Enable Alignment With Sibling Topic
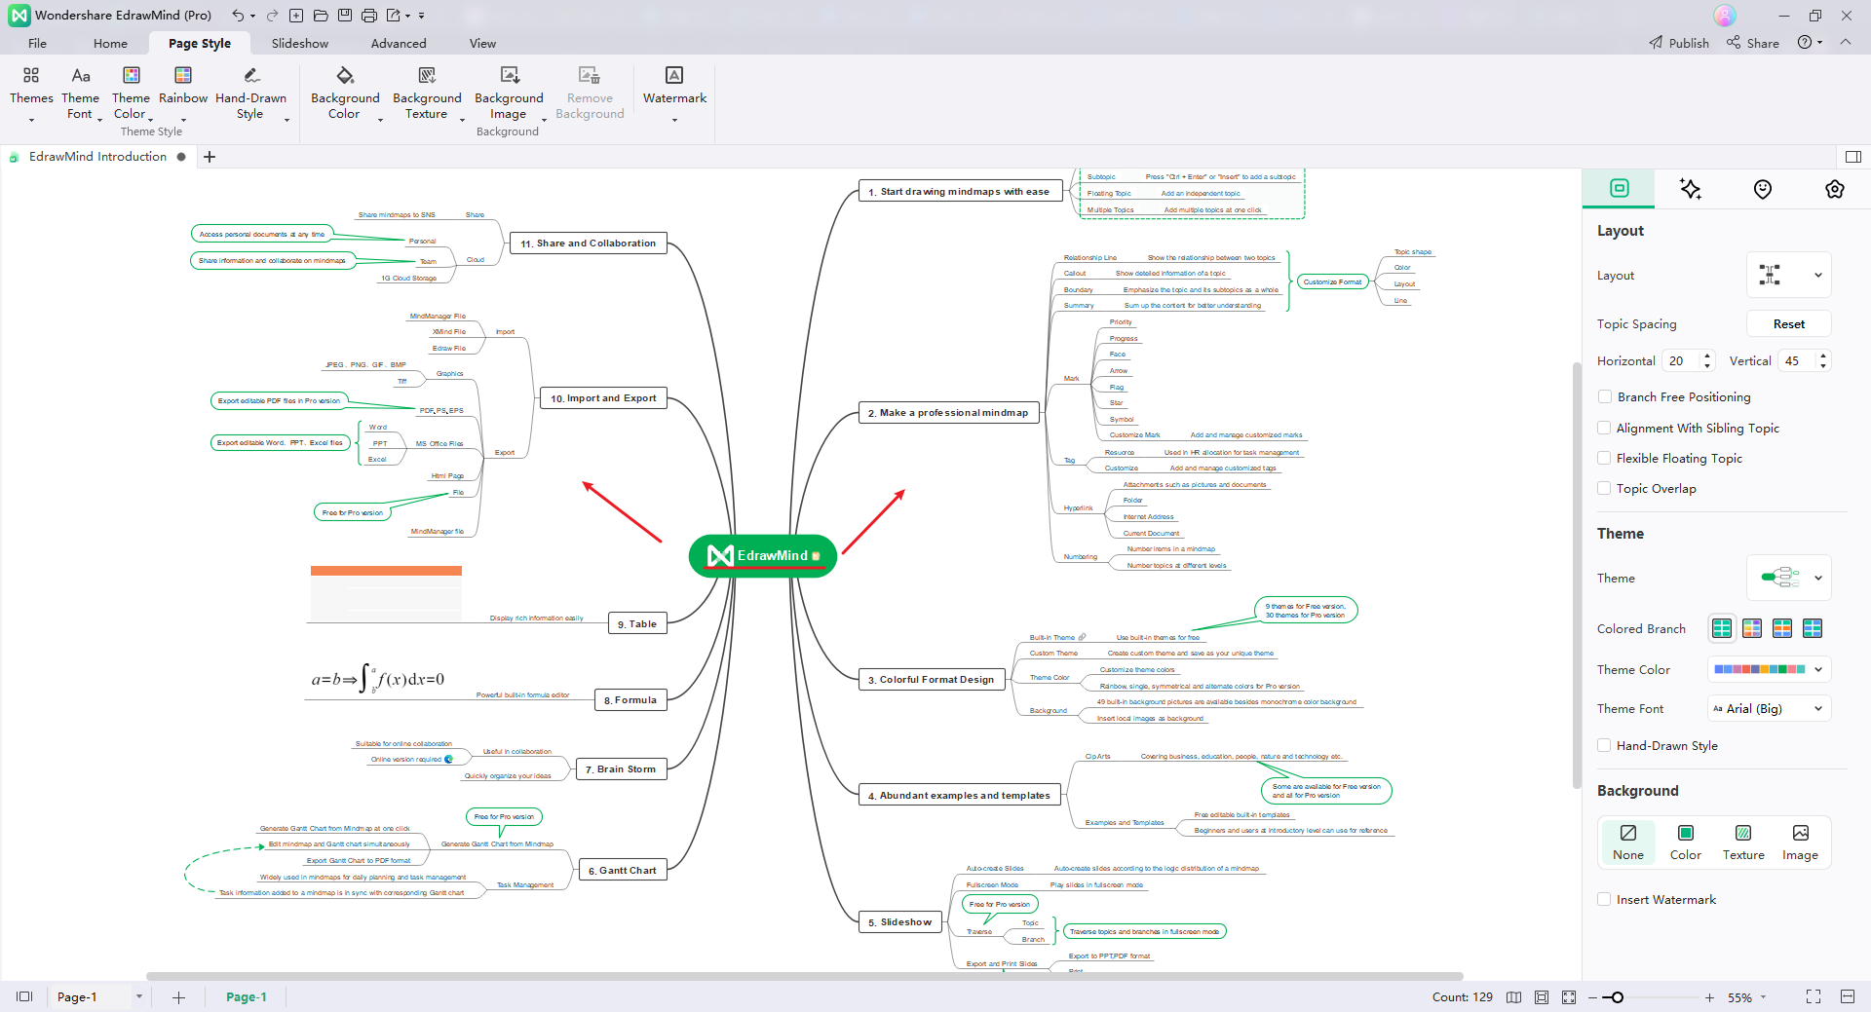Viewport: 1871px width, 1012px height. [x=1604, y=428]
